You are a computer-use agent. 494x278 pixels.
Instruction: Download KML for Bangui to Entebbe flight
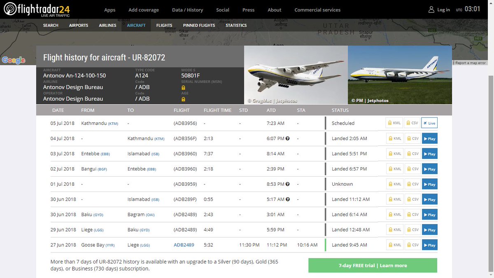394,169
